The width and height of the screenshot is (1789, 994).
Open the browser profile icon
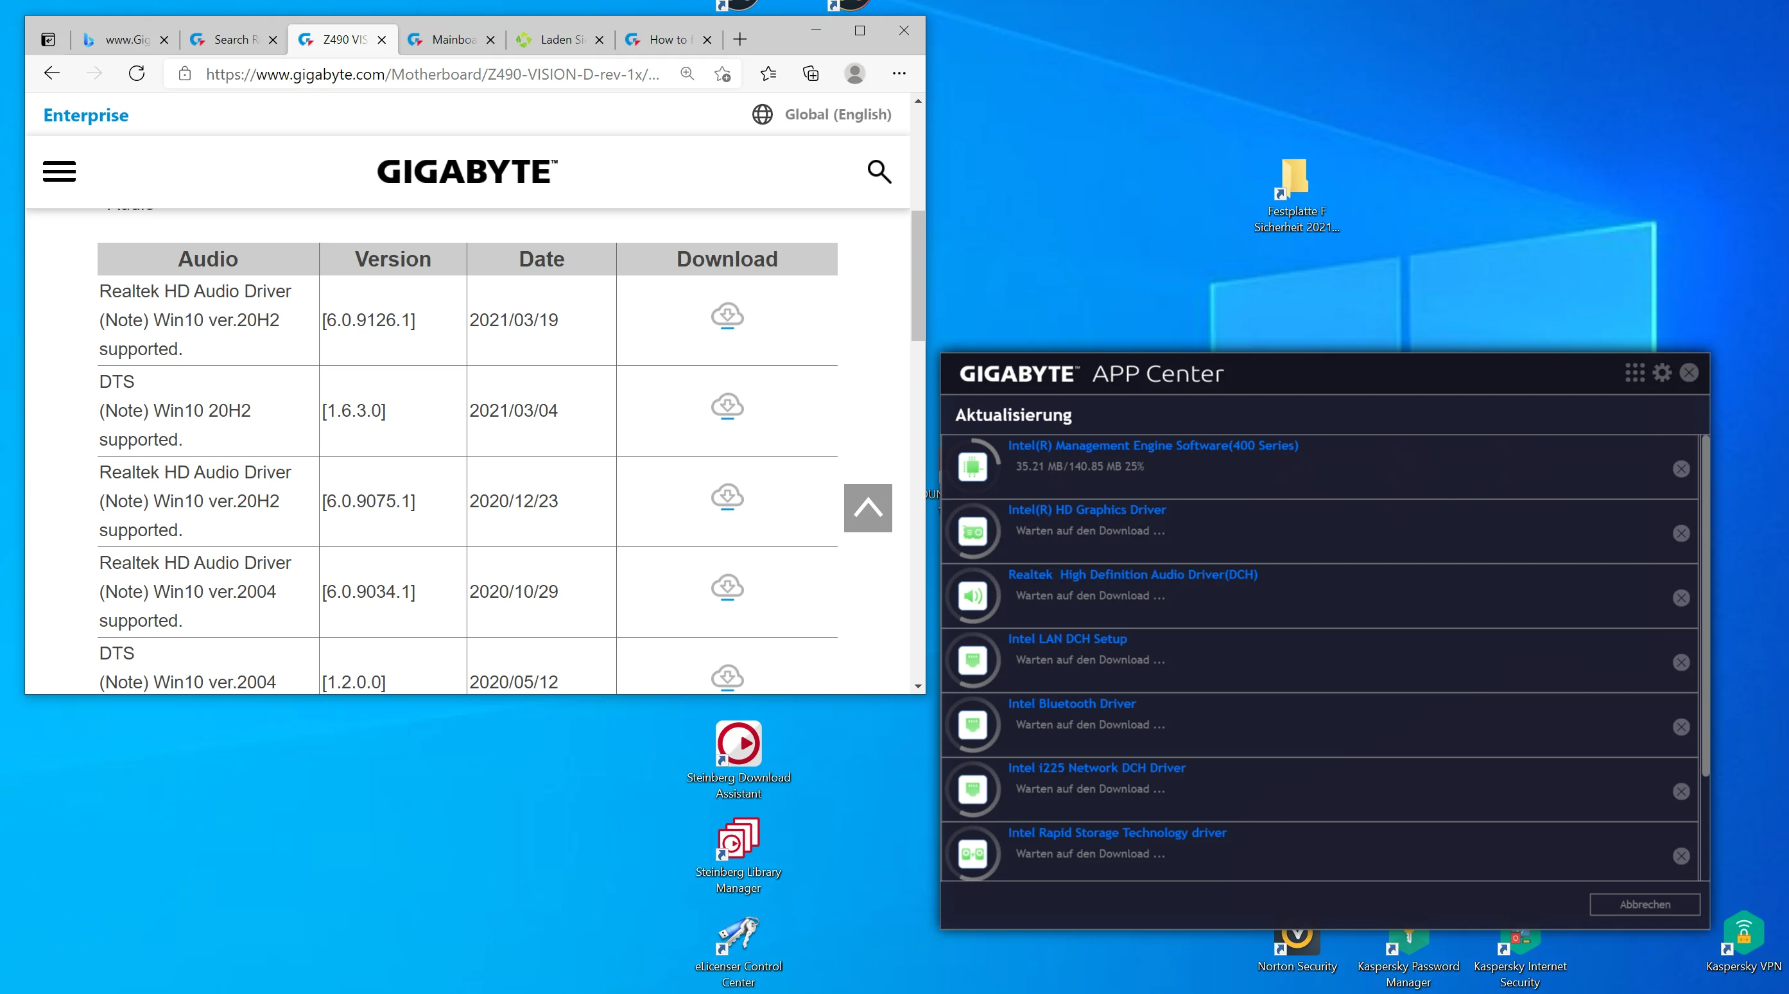click(855, 74)
